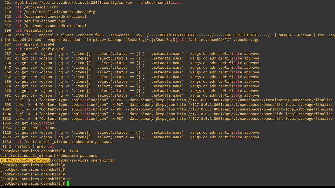Click history line 1125 oc get csr command
The height and width of the screenshot is (188, 335).
point(137,133)
